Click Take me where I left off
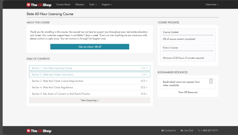The height and width of the screenshot is (135, 238). (90, 47)
